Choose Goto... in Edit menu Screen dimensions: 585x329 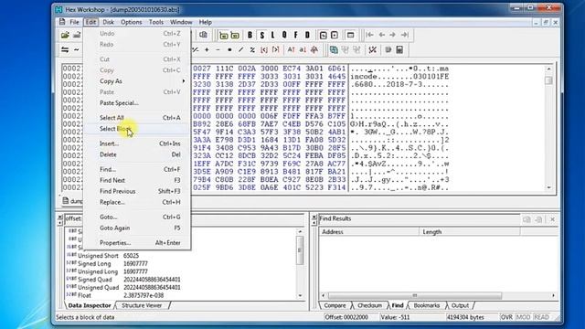click(136, 217)
